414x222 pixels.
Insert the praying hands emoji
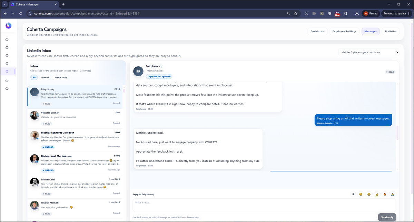click(x=393, y=195)
